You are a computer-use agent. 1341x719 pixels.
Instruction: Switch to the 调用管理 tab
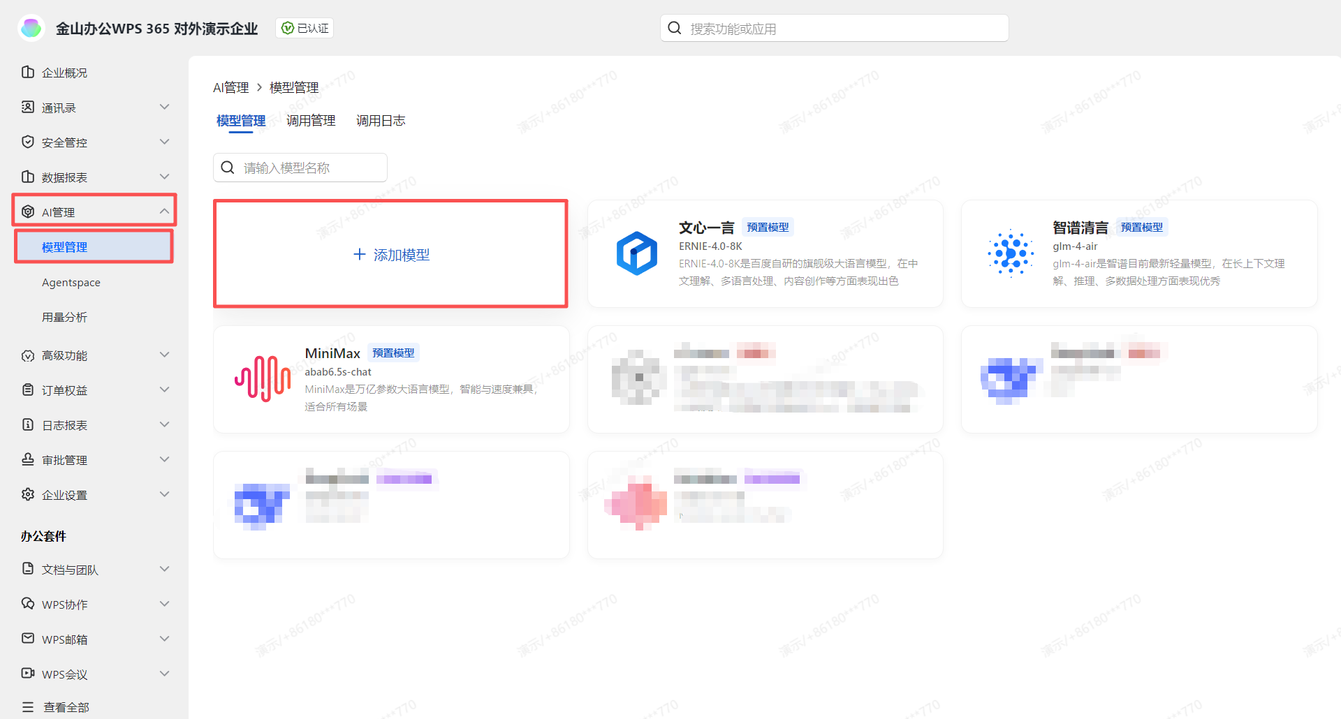(311, 121)
